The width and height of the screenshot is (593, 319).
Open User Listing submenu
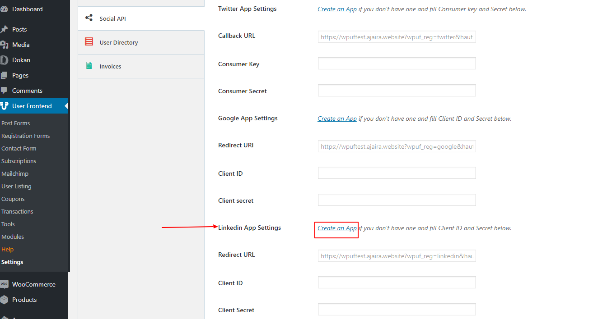(x=17, y=186)
